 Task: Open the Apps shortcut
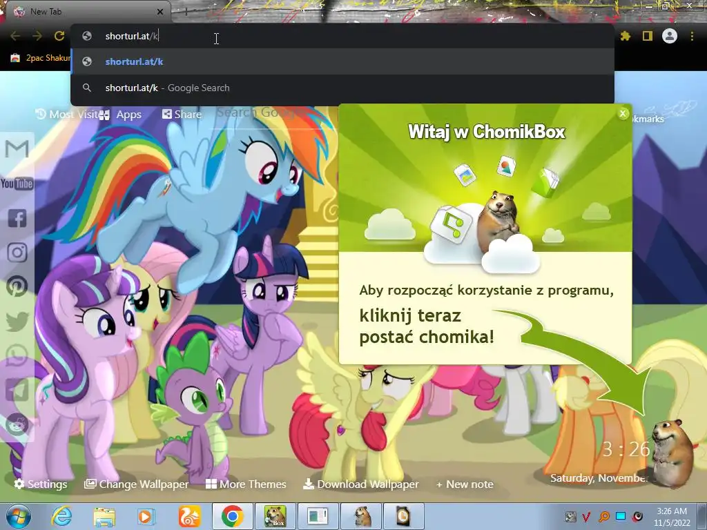tap(120, 115)
